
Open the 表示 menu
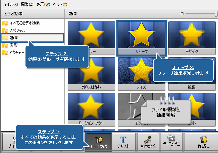[43, 4]
